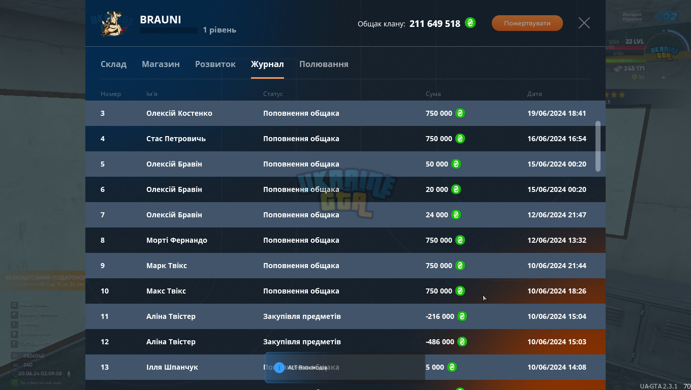Click the coin icon next to 24 000
691x390 pixels.
tap(456, 215)
